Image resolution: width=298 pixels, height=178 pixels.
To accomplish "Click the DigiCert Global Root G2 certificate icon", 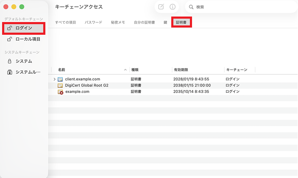I will (60, 85).
